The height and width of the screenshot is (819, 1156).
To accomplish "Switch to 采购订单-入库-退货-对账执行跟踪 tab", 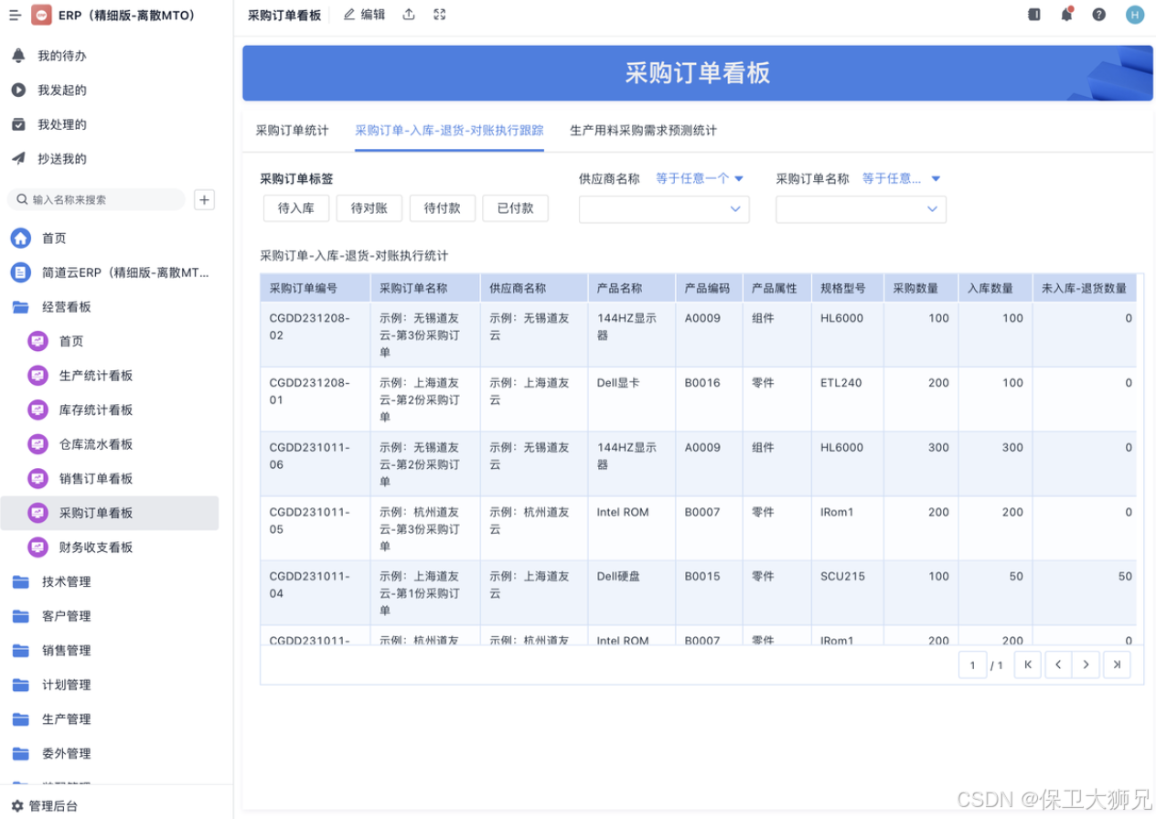I will [x=449, y=130].
